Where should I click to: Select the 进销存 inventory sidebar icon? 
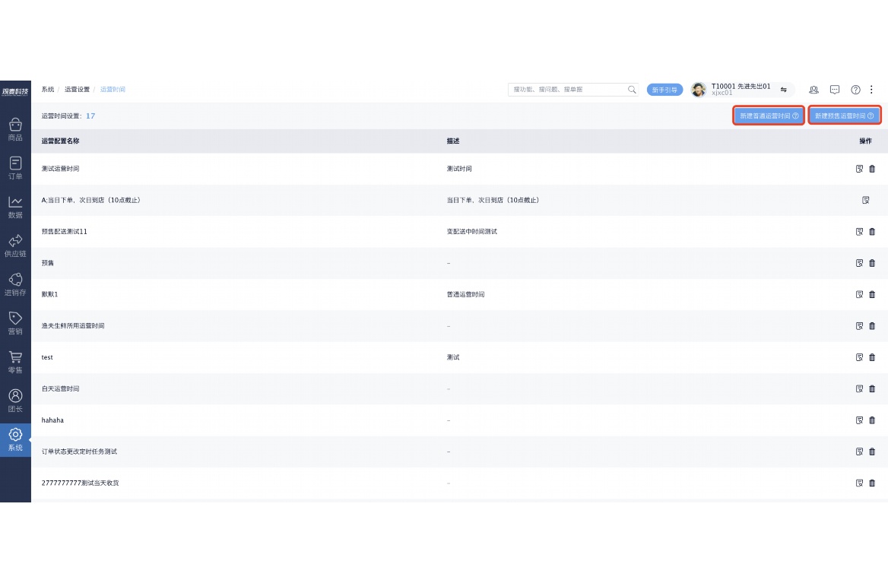tap(15, 284)
